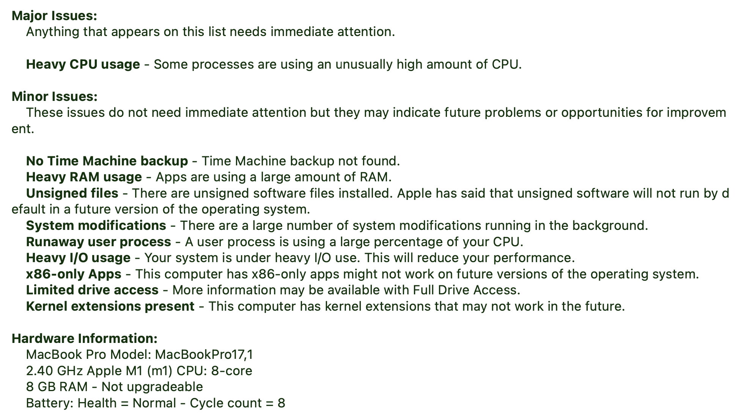The height and width of the screenshot is (415, 749).
Task: Select the Apple M1 CPU line
Action: tap(139, 371)
